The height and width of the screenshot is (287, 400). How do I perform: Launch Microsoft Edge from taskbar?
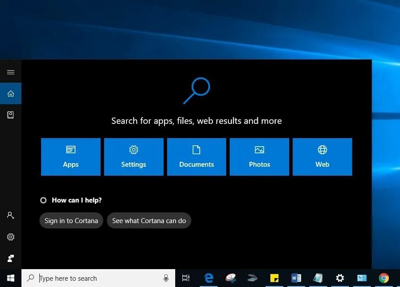209,278
